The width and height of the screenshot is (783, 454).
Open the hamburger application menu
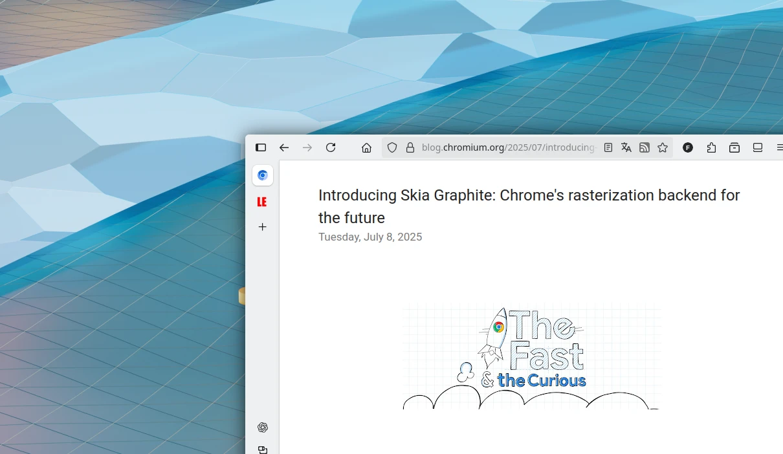coord(779,147)
